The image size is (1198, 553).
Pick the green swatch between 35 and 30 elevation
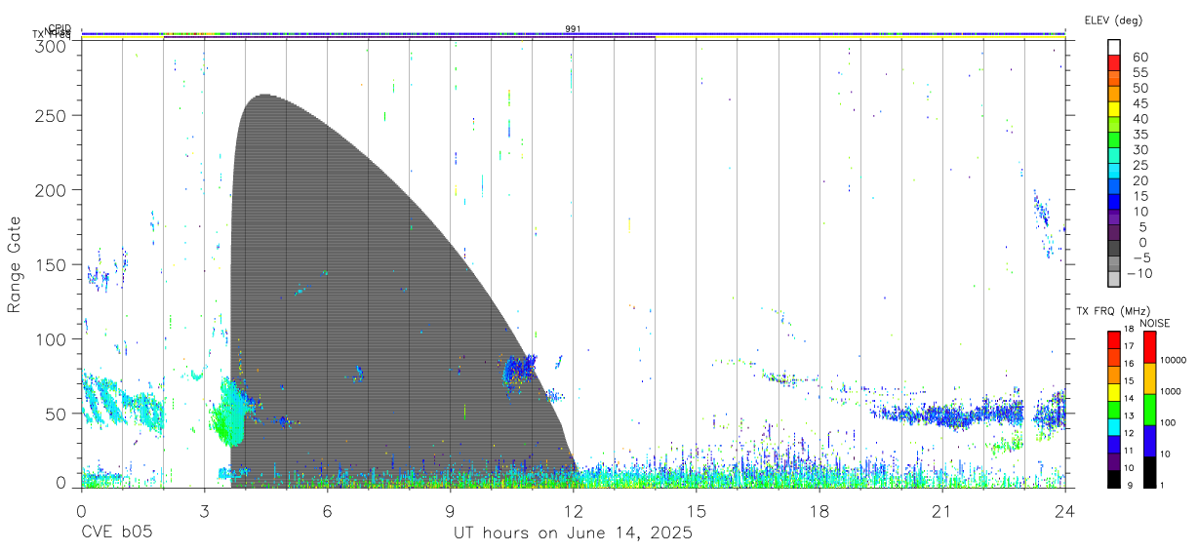[x=1115, y=141]
